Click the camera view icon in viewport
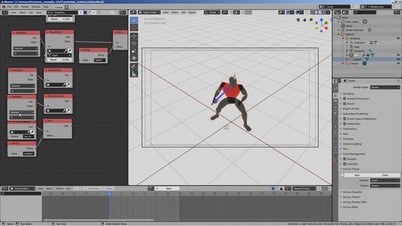 pyautogui.click(x=298, y=19)
